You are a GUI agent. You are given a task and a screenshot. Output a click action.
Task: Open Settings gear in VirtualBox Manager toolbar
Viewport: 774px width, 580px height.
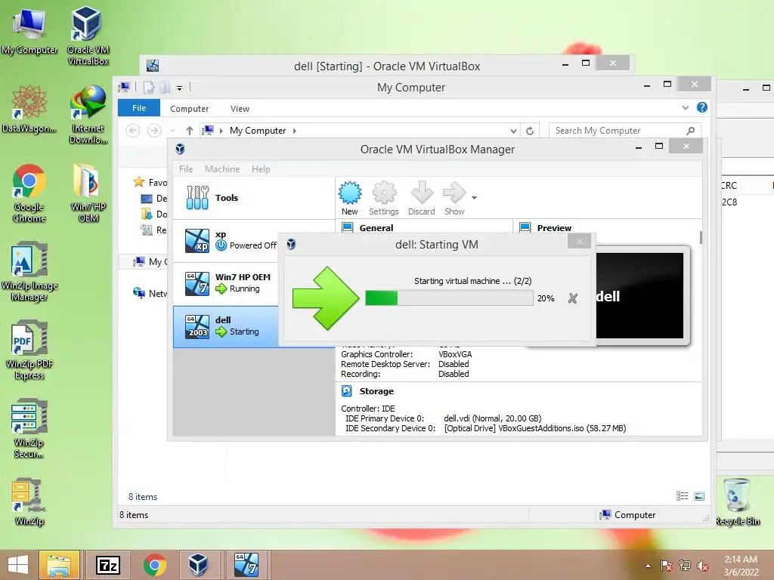[x=383, y=199]
